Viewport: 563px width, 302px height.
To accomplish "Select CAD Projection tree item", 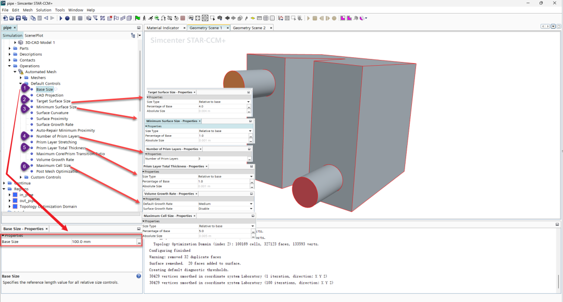I will pos(50,95).
